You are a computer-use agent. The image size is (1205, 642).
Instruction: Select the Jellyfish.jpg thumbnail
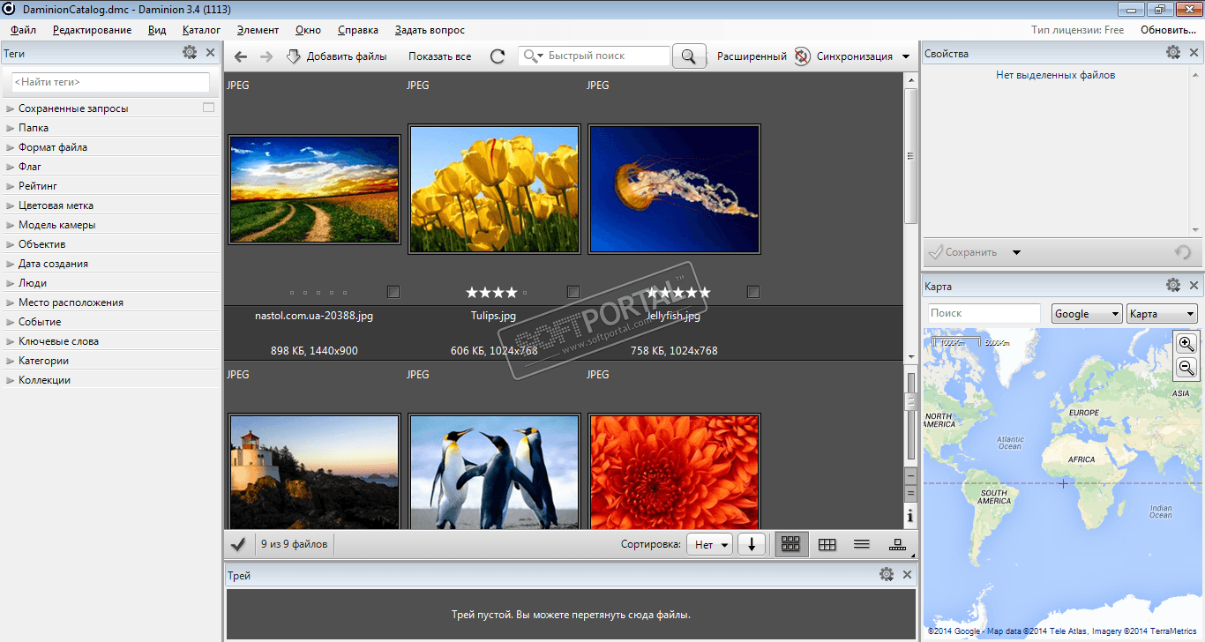(674, 189)
